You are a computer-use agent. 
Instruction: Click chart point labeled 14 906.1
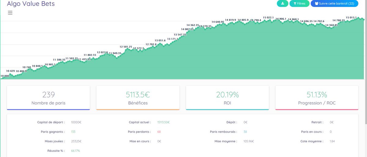point(281,19)
